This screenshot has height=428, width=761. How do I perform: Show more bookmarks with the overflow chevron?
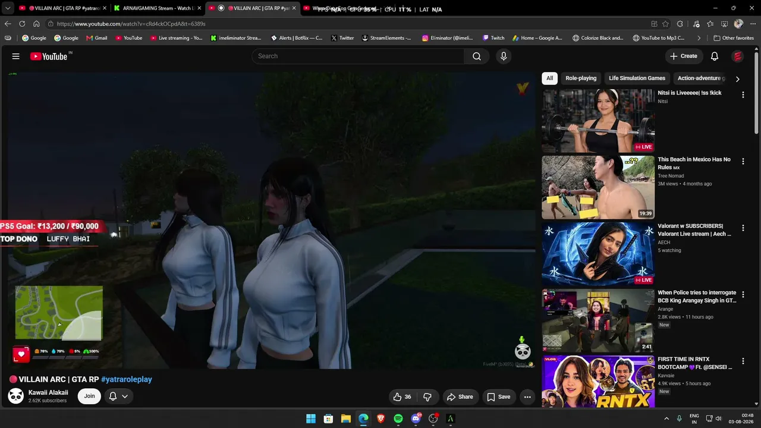click(x=699, y=38)
